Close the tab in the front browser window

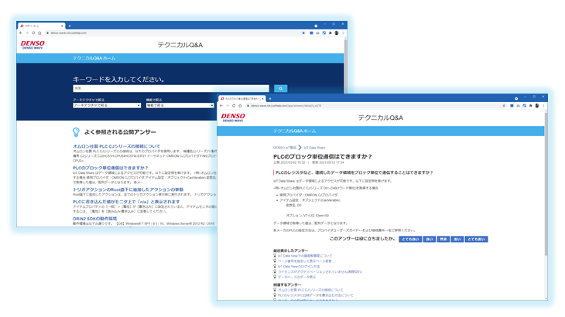[x=262, y=99]
